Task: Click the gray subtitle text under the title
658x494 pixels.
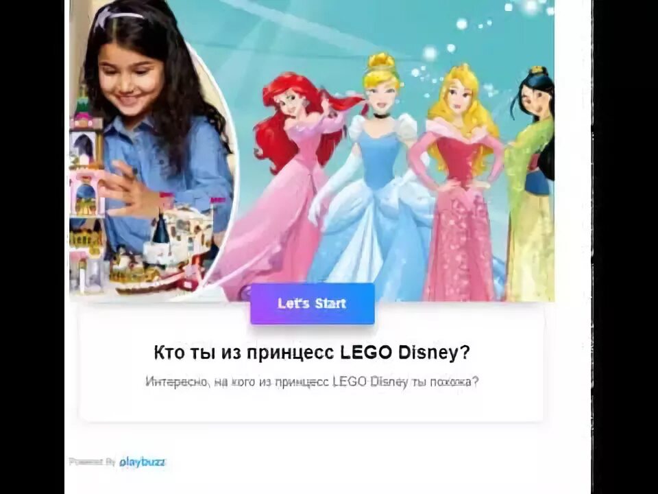Action: click(312, 382)
